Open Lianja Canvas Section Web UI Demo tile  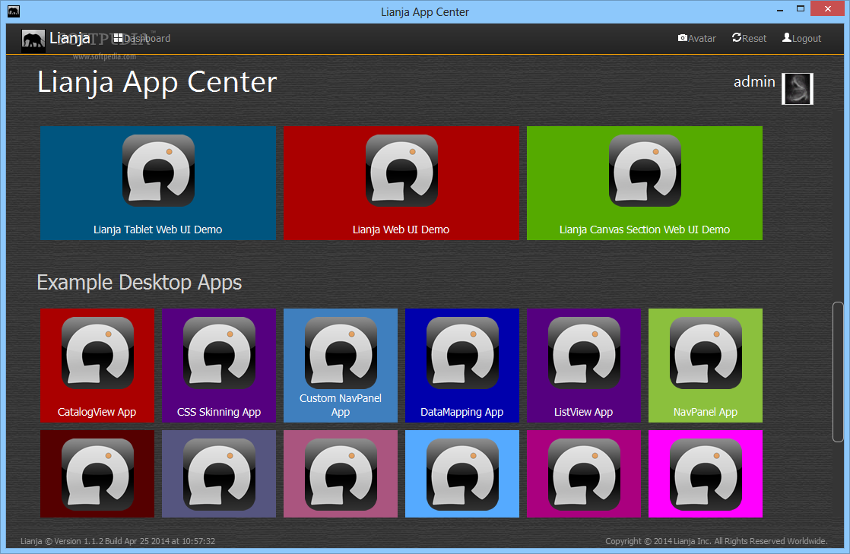pos(645,183)
